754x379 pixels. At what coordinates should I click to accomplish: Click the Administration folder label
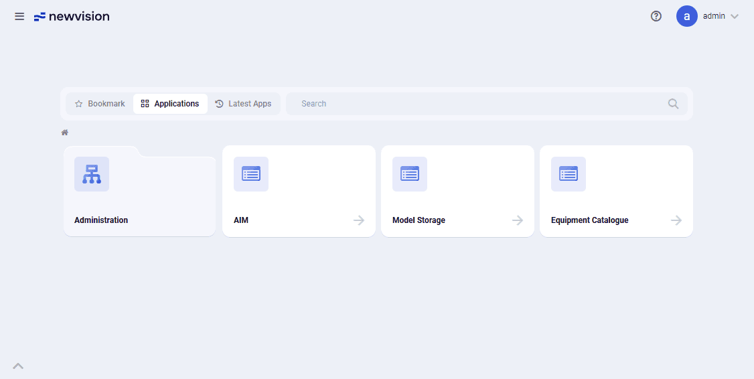pos(101,220)
